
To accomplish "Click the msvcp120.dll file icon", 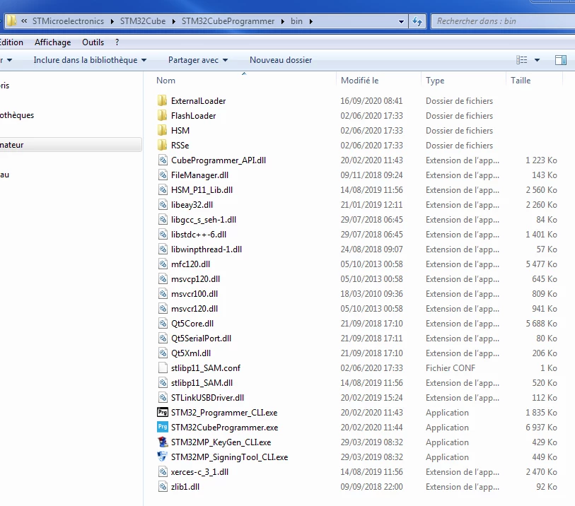I will (163, 279).
